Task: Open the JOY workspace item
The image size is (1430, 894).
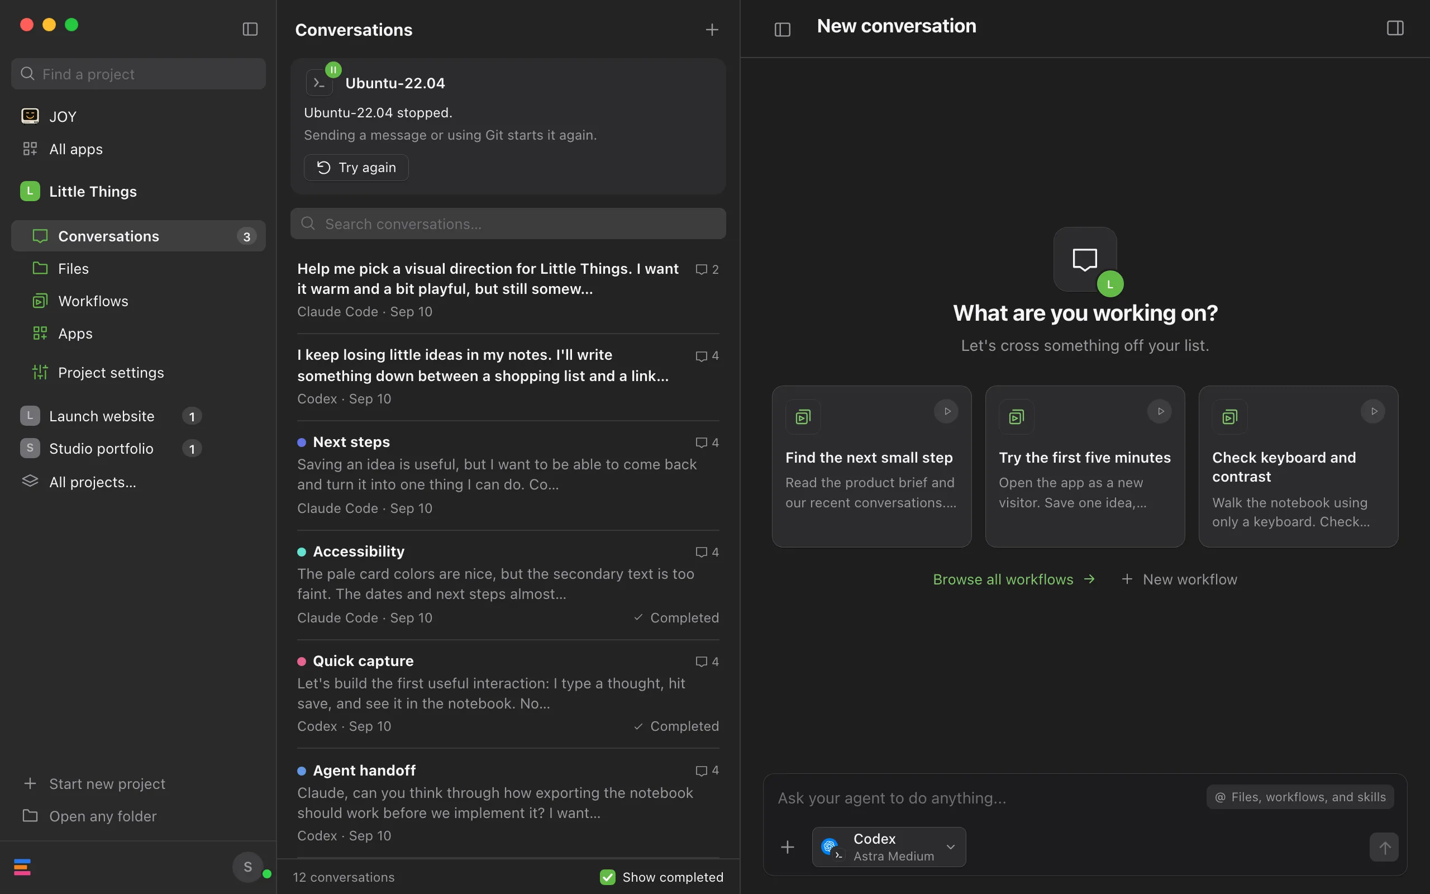Action: (139, 116)
